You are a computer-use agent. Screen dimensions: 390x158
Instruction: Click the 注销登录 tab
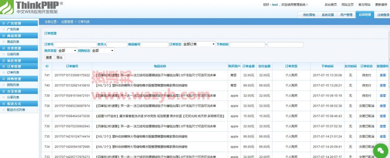coord(383,15)
